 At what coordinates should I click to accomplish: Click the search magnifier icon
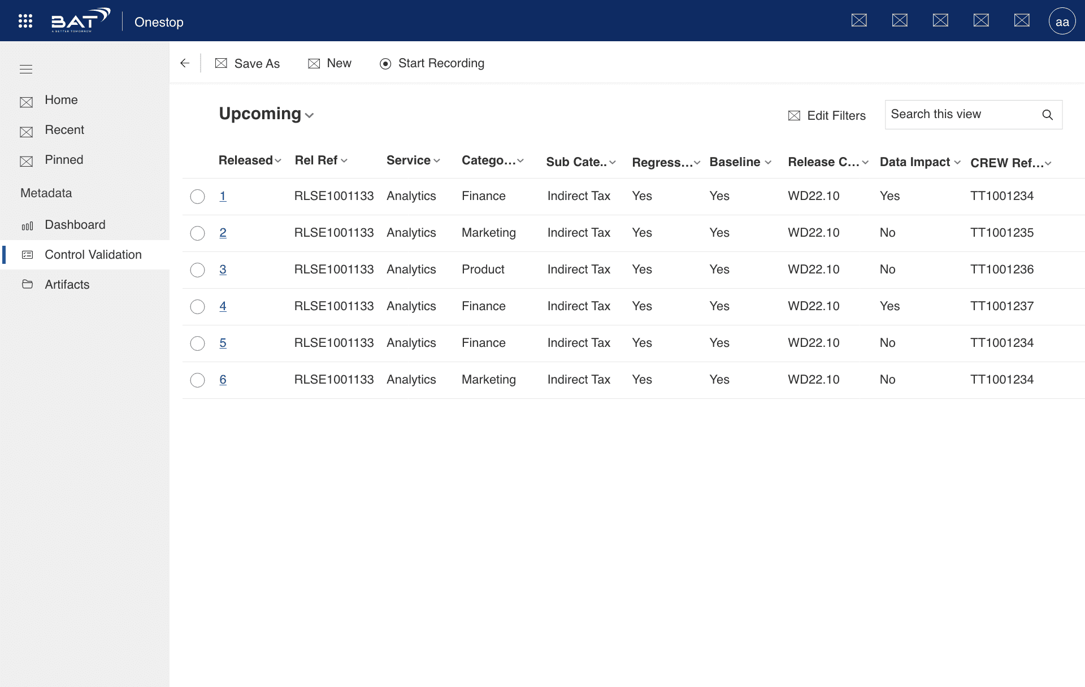1047,115
